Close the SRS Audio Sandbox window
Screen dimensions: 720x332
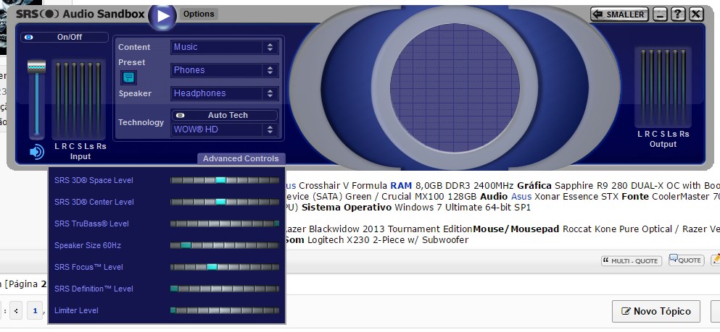696,14
